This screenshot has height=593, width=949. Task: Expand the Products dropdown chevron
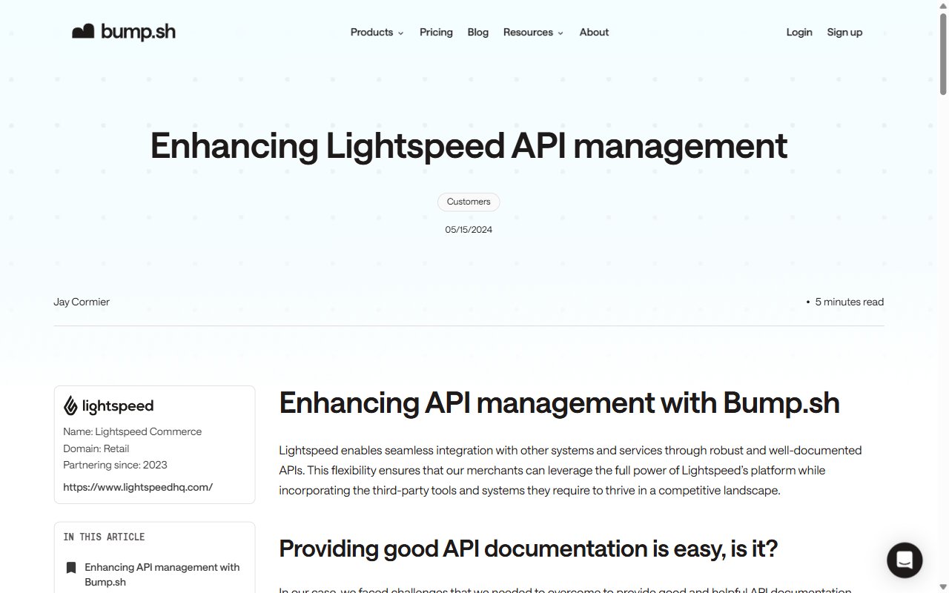coord(401,33)
